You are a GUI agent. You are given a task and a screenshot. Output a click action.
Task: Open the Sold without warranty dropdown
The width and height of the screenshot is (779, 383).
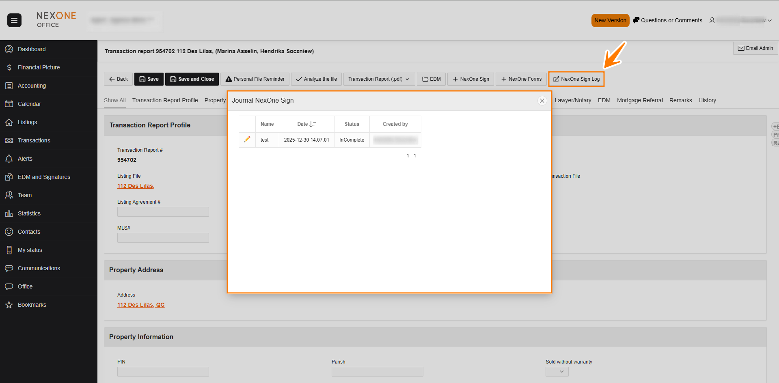tap(557, 372)
